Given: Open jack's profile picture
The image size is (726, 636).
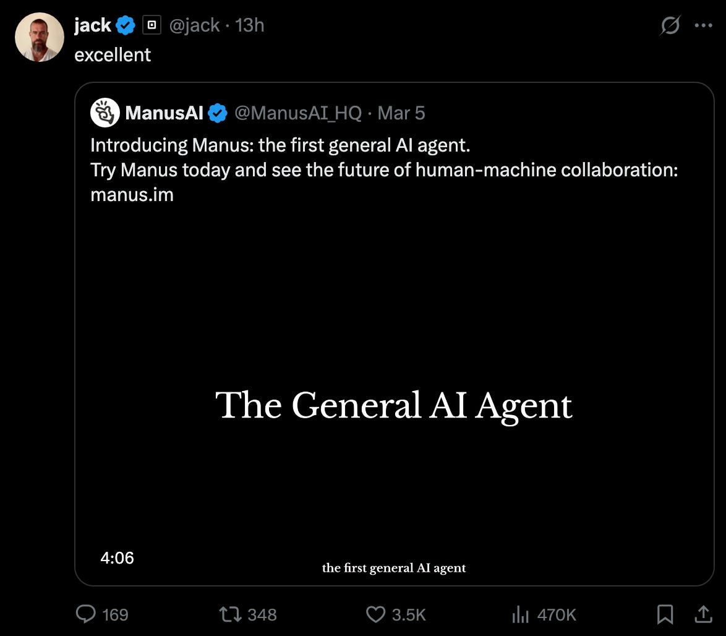Looking at the screenshot, I should pos(39,37).
